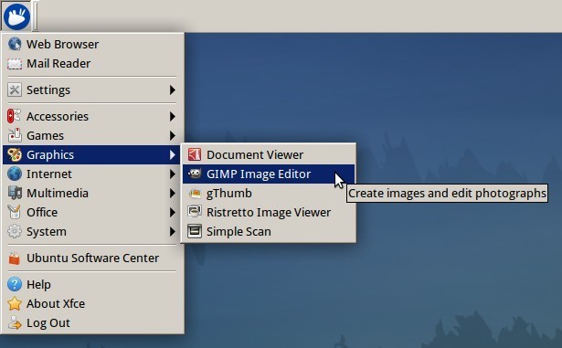Click the Log Out icon

click(15, 322)
